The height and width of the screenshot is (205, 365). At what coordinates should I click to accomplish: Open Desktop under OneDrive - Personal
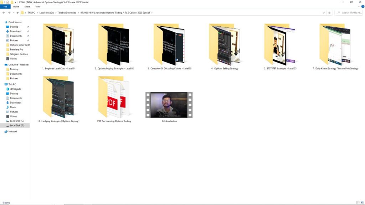[14, 69]
